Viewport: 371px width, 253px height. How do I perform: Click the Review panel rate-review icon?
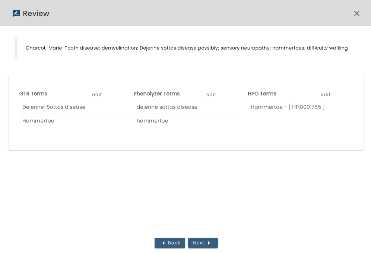pyautogui.click(x=16, y=13)
